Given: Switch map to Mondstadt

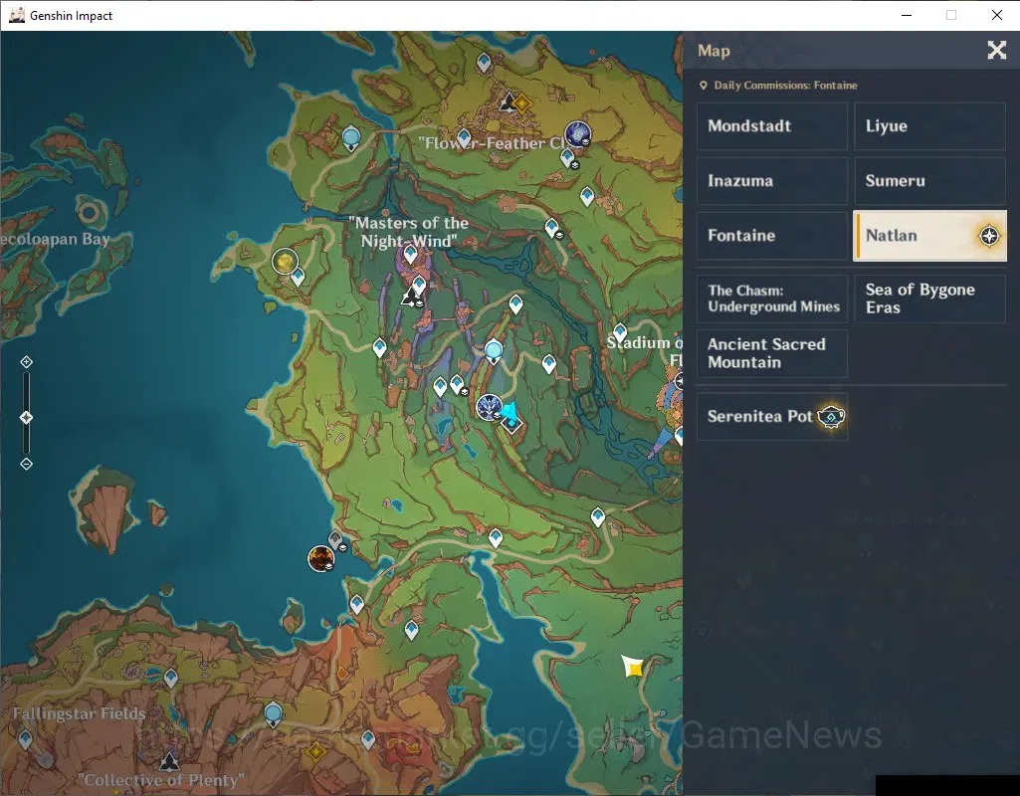Looking at the screenshot, I should point(772,126).
